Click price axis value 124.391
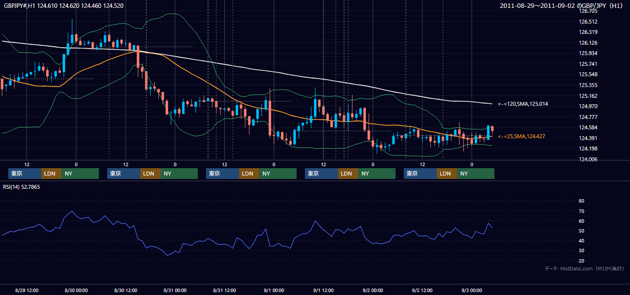The height and width of the screenshot is (295, 630). coord(588,138)
